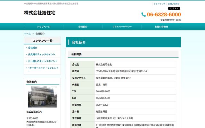The width and height of the screenshot is (205, 128).
Task: Click the 営業時間/9:00～19:00 header text
Action: [171, 20]
